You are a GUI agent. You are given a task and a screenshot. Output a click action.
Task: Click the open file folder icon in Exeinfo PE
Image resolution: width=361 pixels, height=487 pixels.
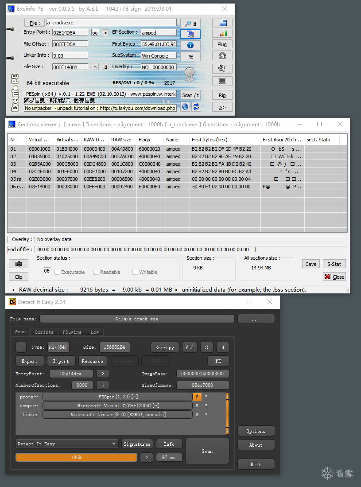click(x=222, y=23)
